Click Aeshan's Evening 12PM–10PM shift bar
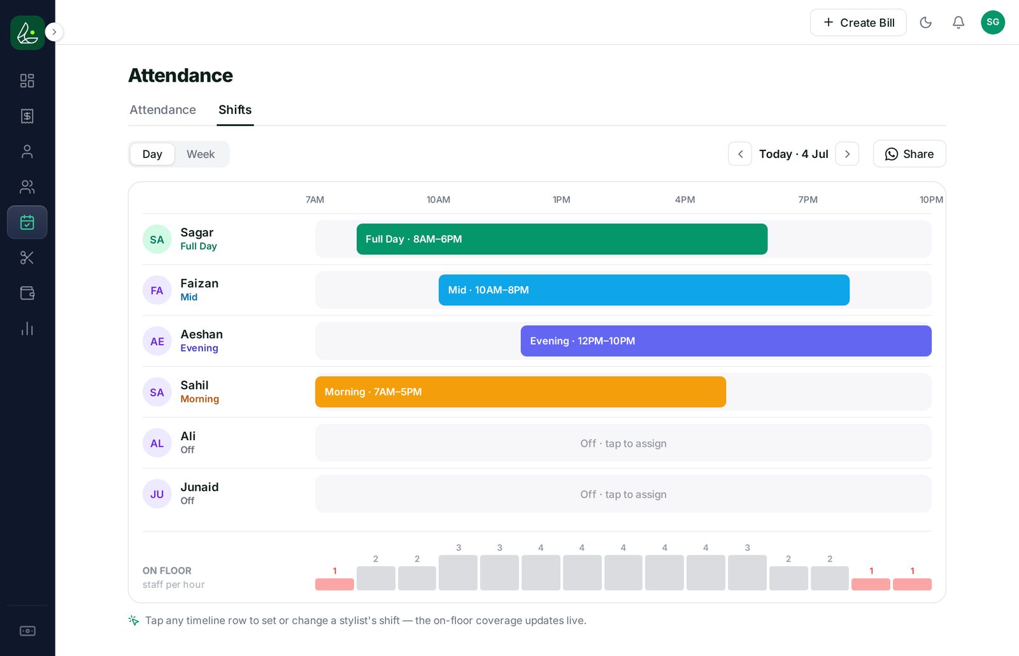Screen dimensions: 1019x656 [726, 341]
